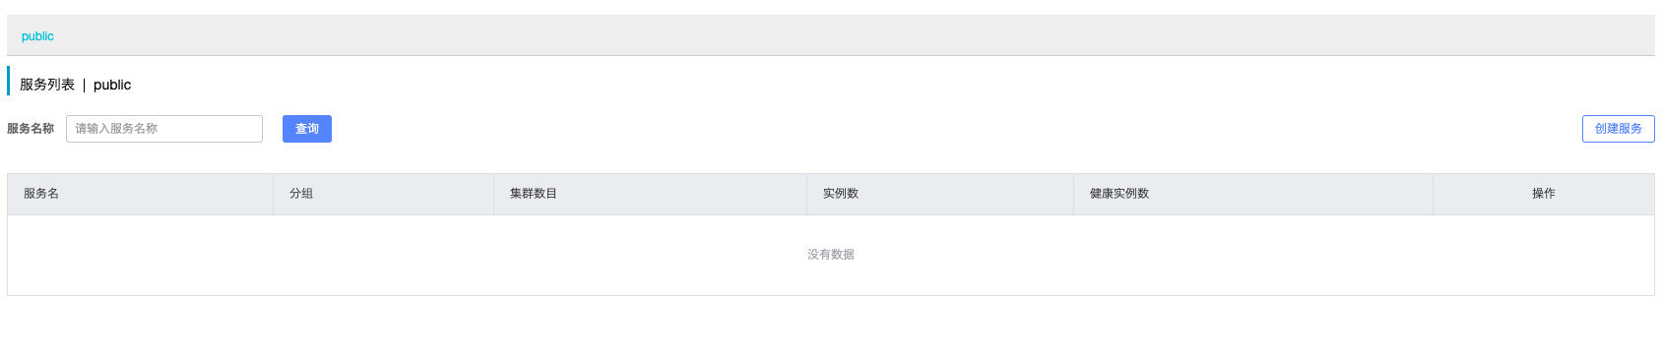The height and width of the screenshot is (360, 1662).
Task: Click the blue 查询 button
Action: pyautogui.click(x=307, y=129)
